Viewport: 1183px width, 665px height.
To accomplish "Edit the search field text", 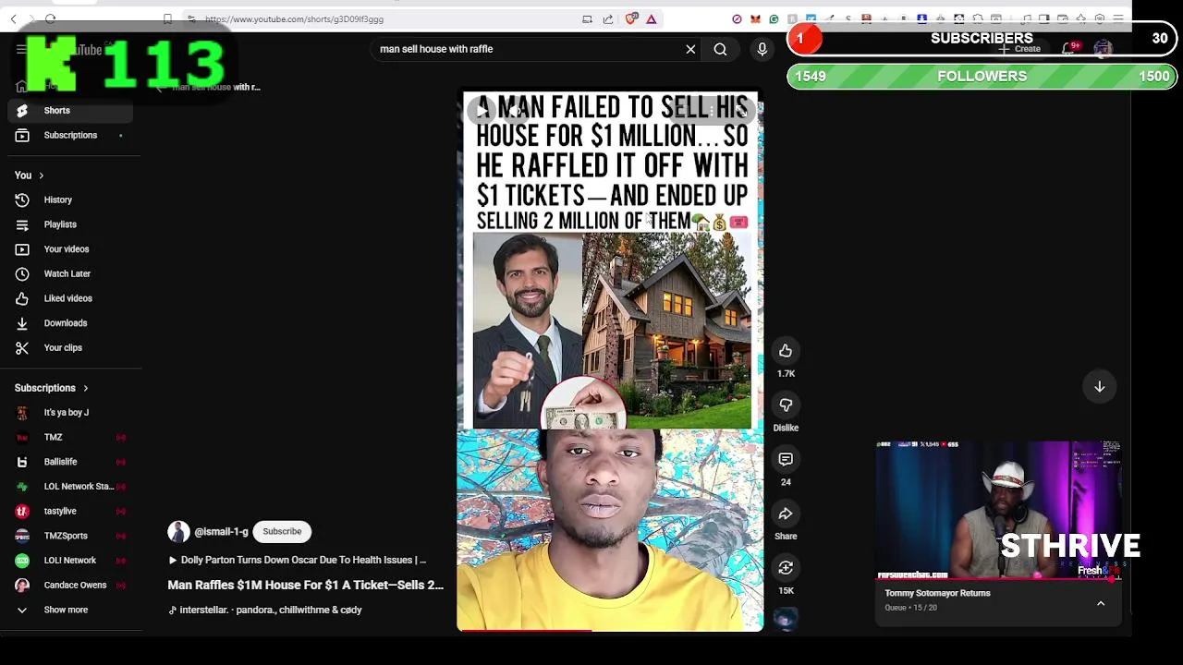I will click(x=527, y=49).
